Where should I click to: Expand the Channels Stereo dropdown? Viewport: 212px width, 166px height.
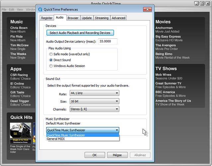94,109
